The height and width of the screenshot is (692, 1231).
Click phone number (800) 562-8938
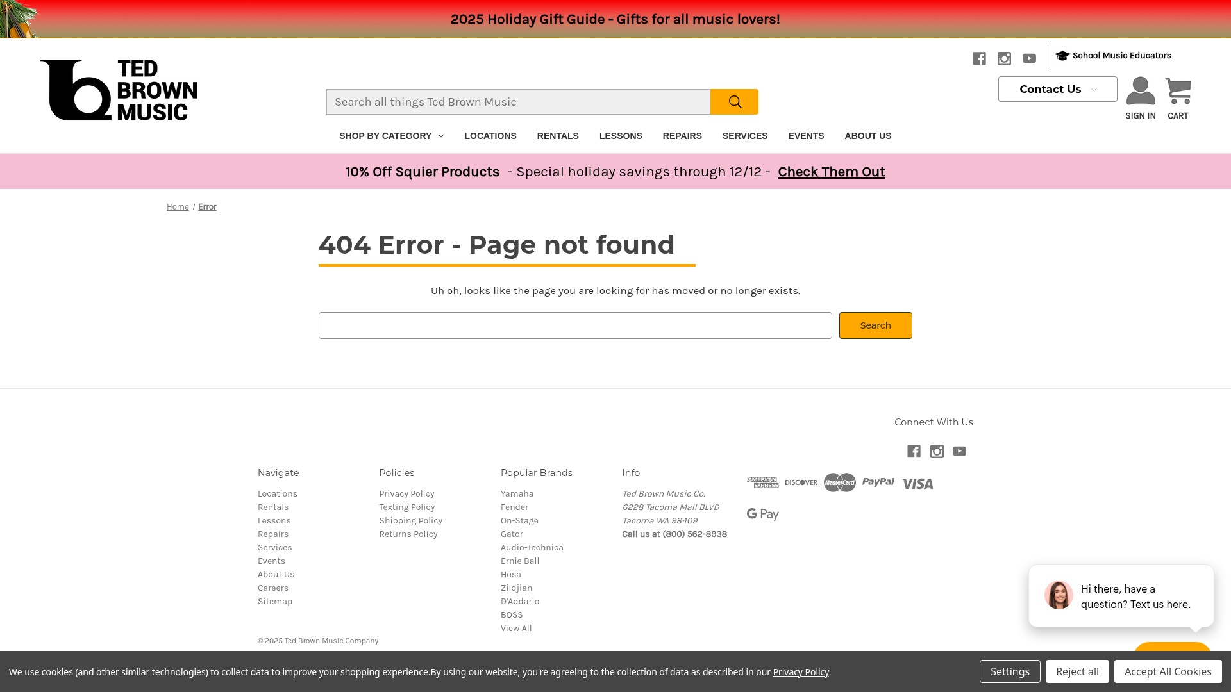[x=694, y=534]
